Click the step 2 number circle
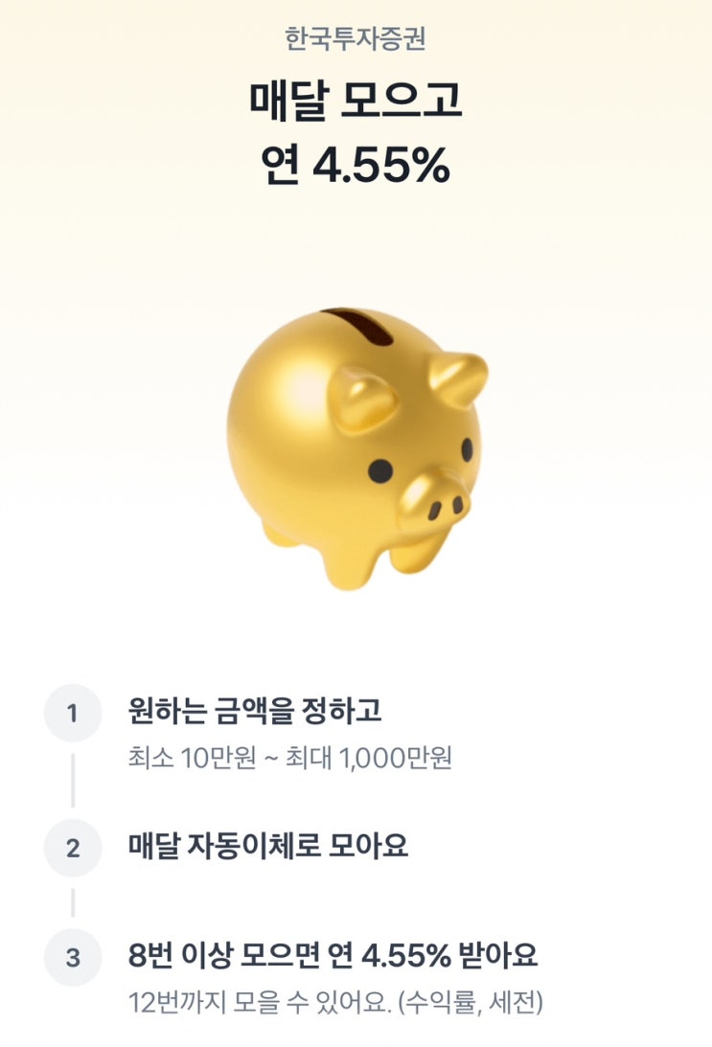 point(73,848)
